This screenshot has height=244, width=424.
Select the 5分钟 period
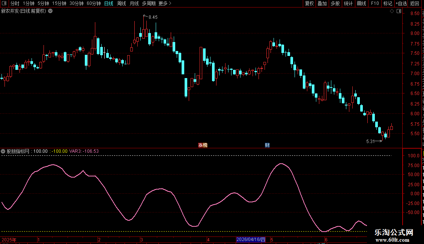click(43, 3)
